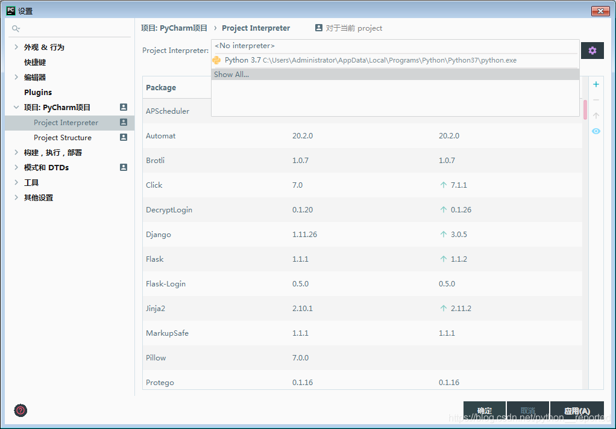The image size is (616, 429).
Task: Click the project badge beside Project Interpreter row
Action: click(x=124, y=122)
